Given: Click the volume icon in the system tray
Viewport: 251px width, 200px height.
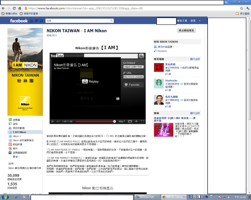Looking at the screenshot, I should (x=229, y=197).
